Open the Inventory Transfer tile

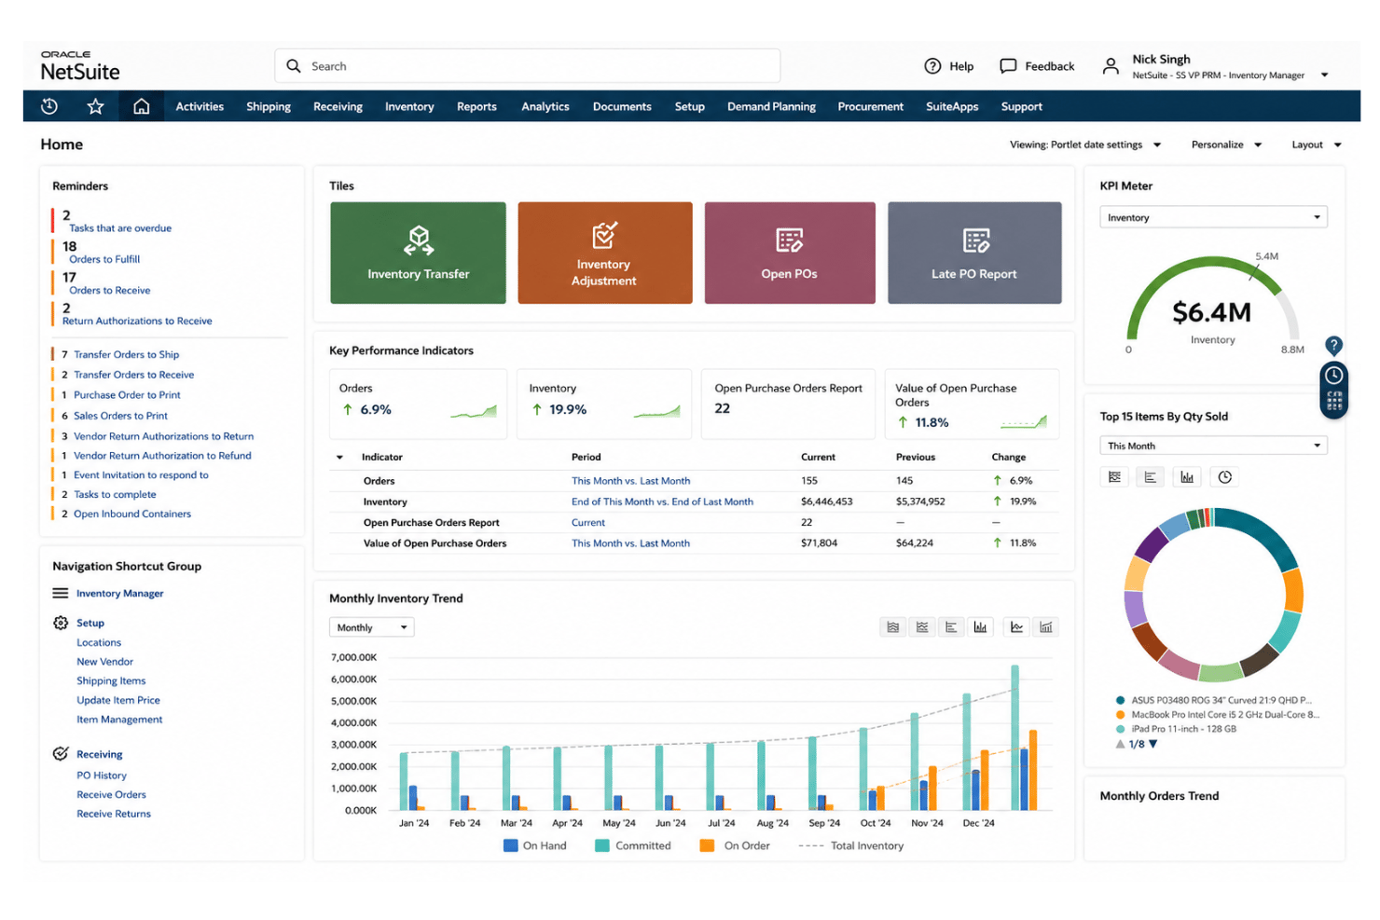click(x=418, y=253)
